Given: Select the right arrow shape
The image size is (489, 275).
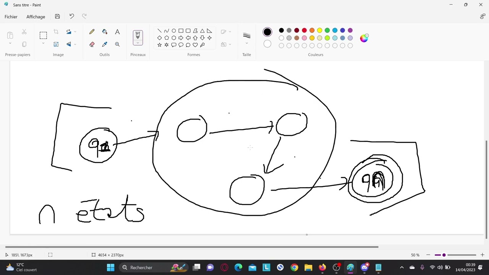Looking at the screenshot, I should coord(181,38).
